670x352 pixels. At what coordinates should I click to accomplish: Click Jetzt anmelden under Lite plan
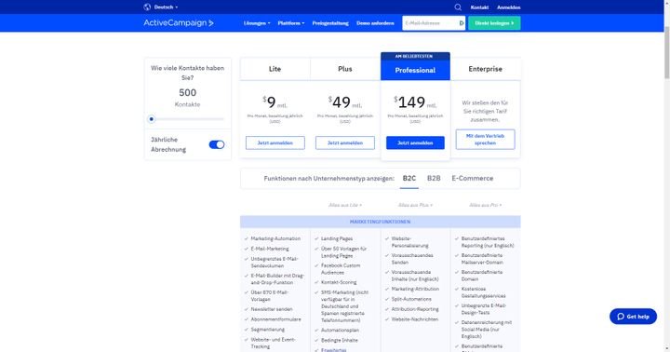[x=275, y=142]
